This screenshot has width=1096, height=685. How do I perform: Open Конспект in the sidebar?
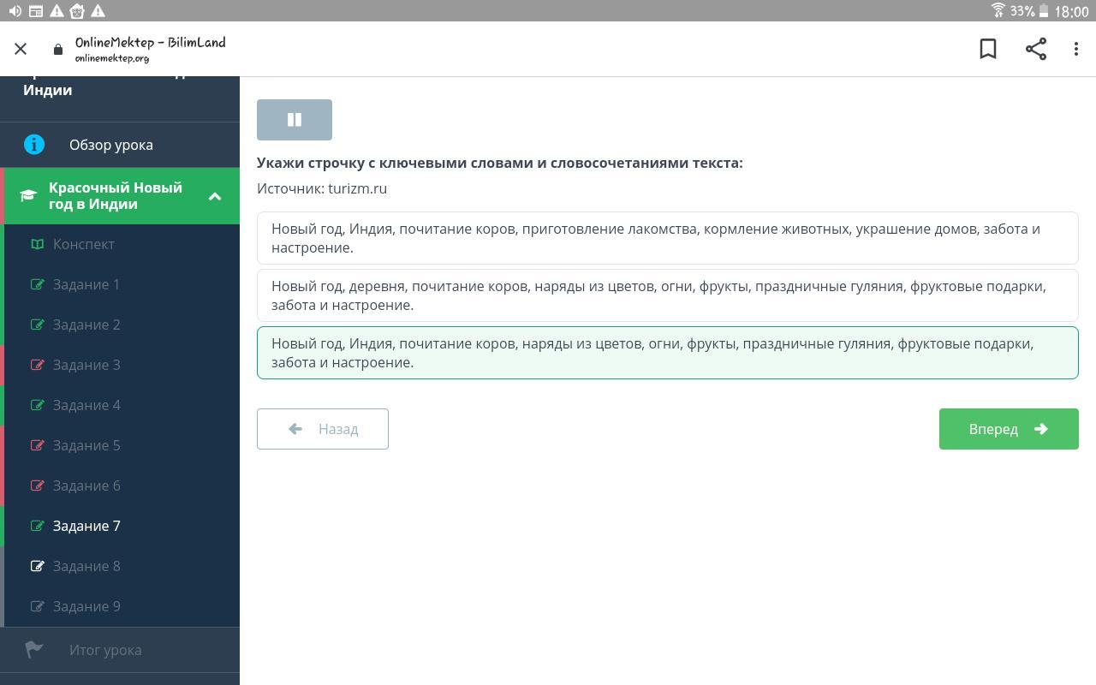(83, 244)
